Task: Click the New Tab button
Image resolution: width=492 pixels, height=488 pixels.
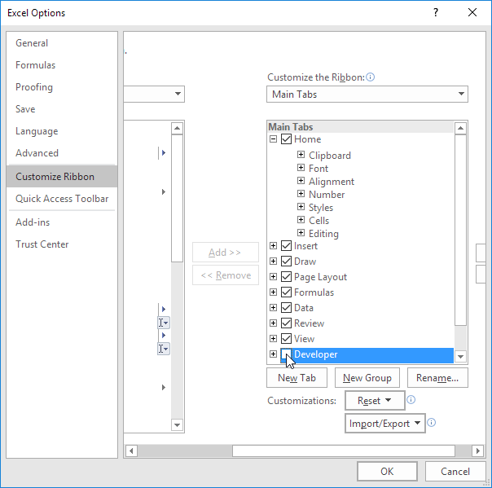Action: 297,378
